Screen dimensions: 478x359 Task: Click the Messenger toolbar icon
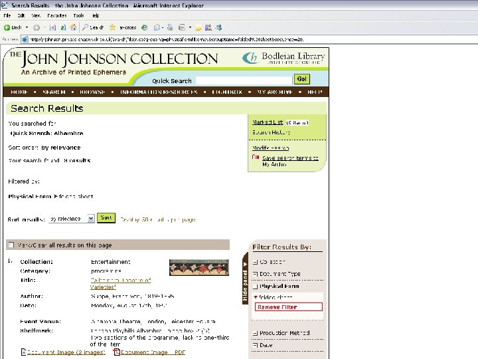[x=218, y=28]
